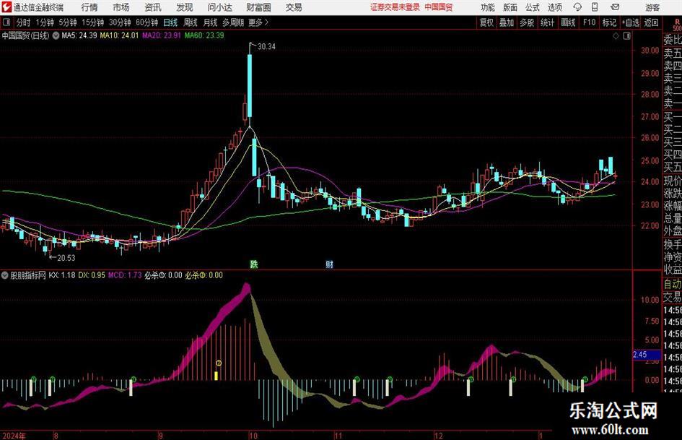Click the 跌 marker below the chart

click(253, 264)
